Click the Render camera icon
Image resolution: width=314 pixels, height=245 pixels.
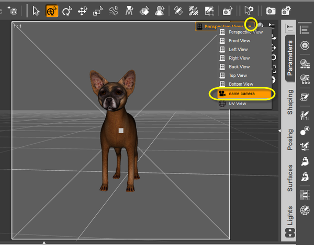[x=271, y=11]
